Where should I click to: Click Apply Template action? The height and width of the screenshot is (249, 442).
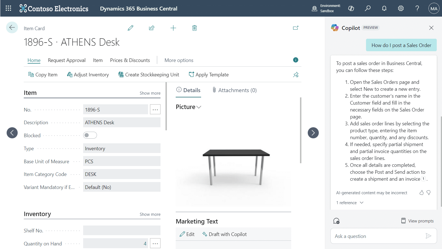(209, 75)
